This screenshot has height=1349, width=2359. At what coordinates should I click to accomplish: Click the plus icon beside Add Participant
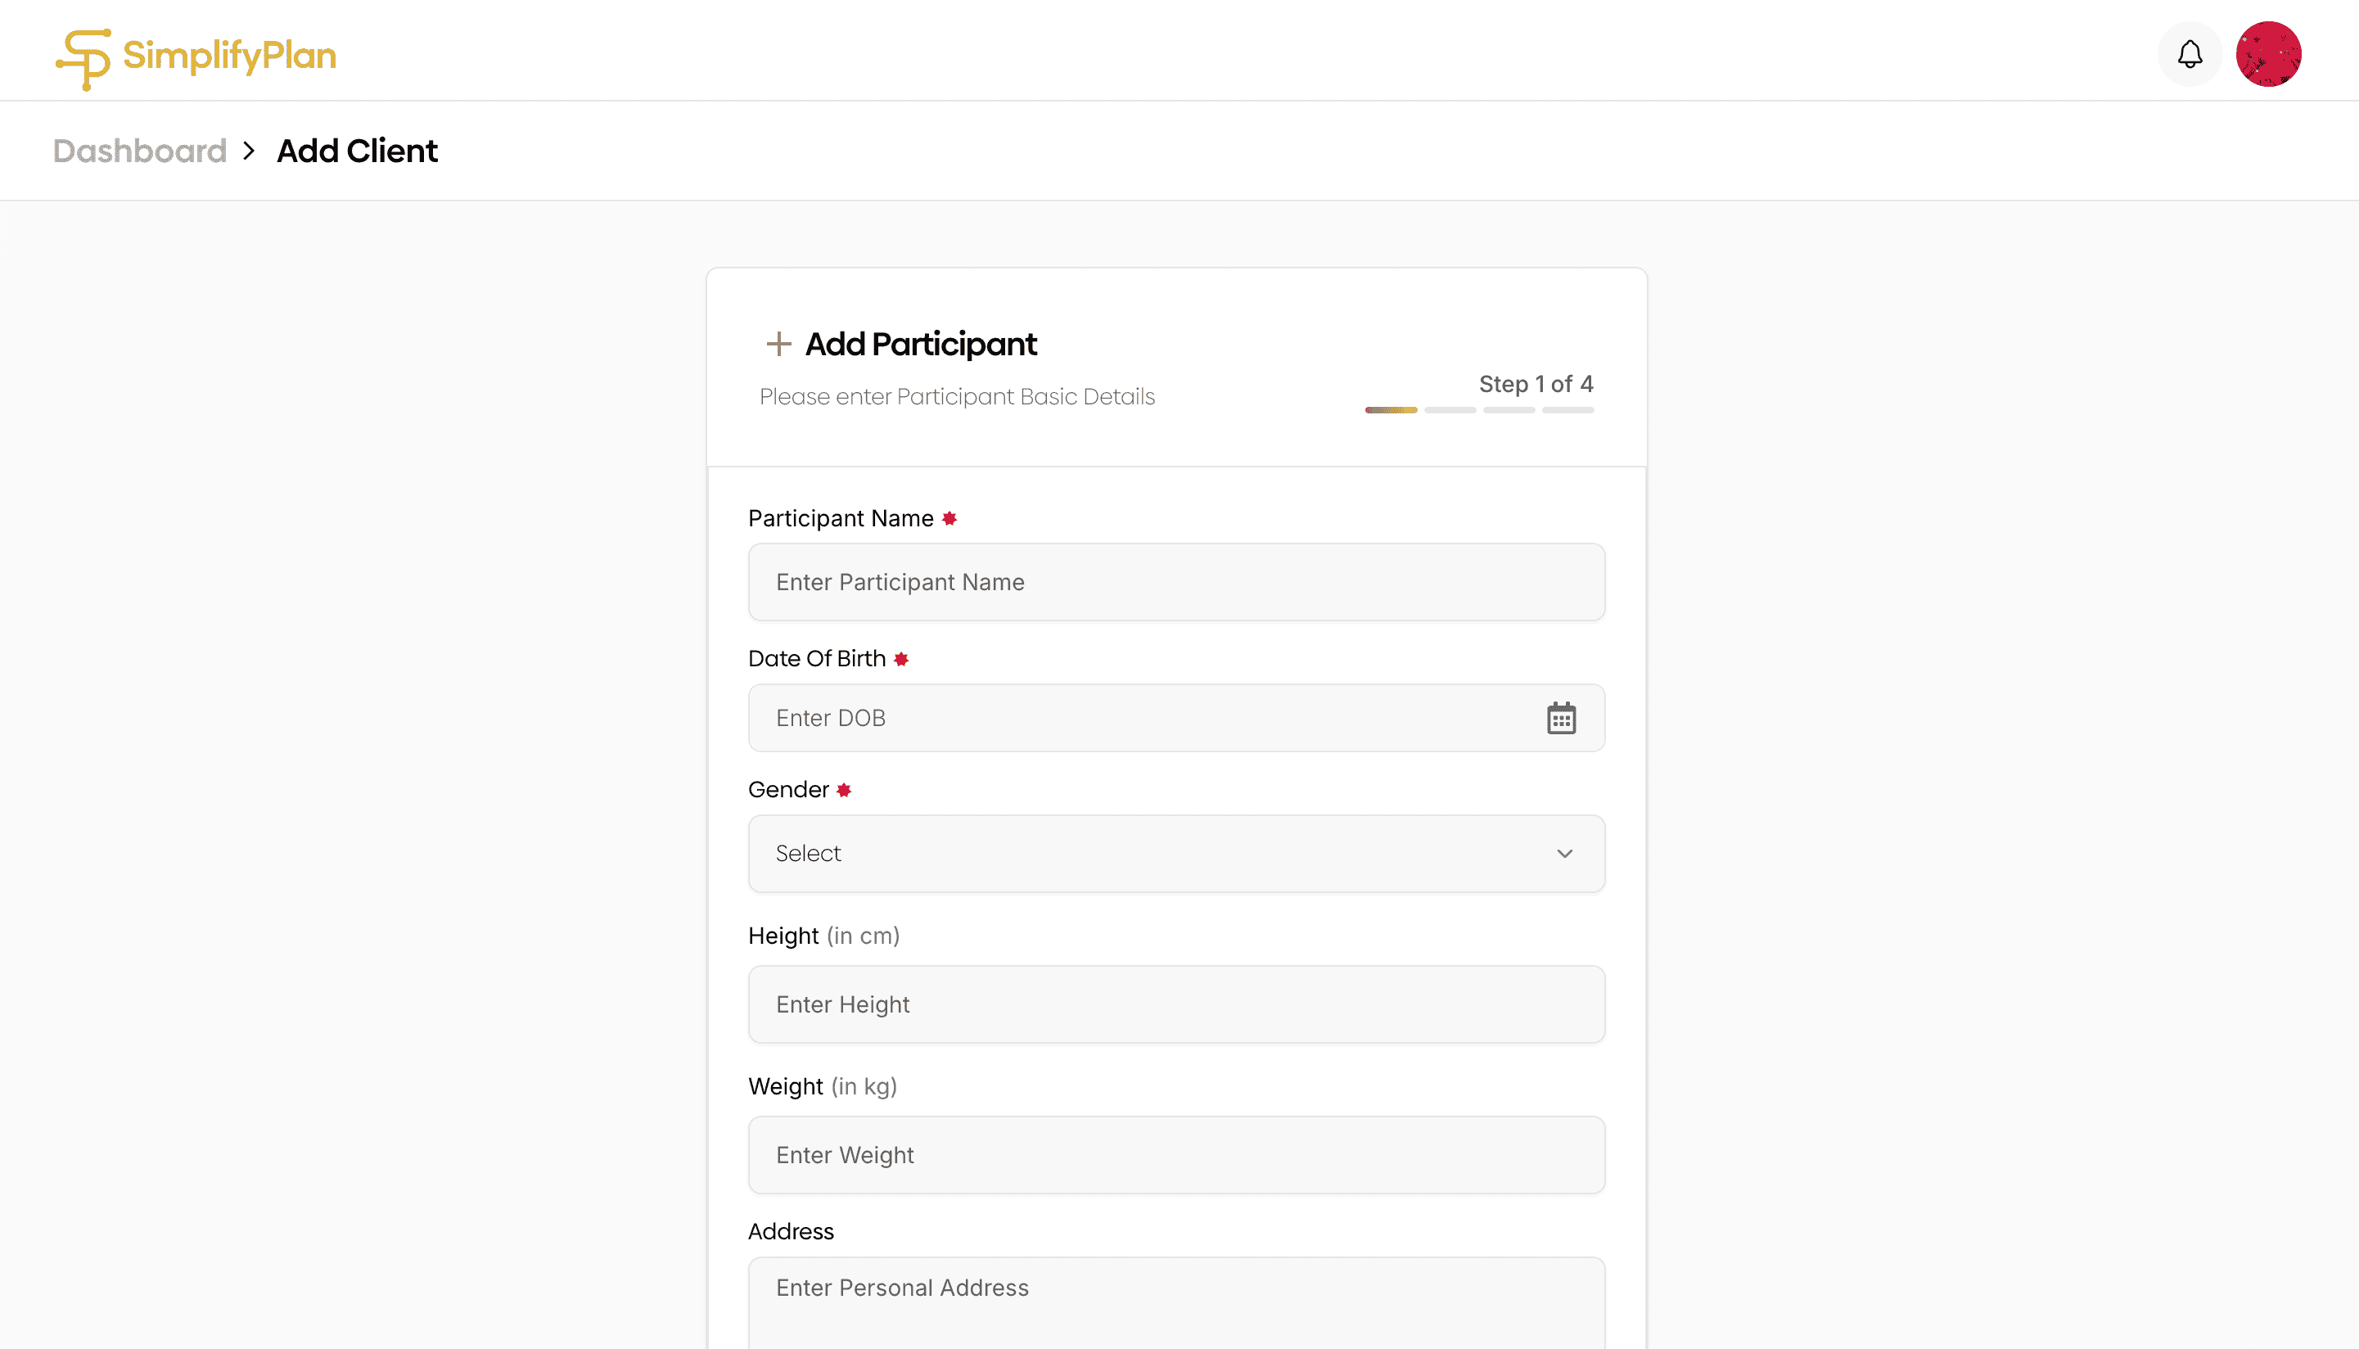pos(778,343)
